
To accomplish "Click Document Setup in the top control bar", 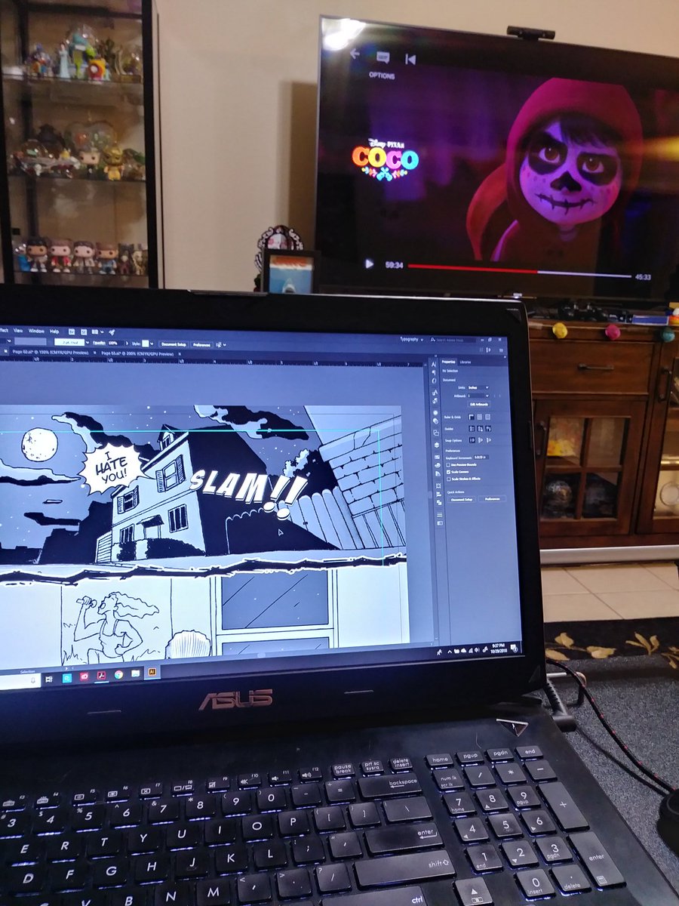I will click(174, 344).
